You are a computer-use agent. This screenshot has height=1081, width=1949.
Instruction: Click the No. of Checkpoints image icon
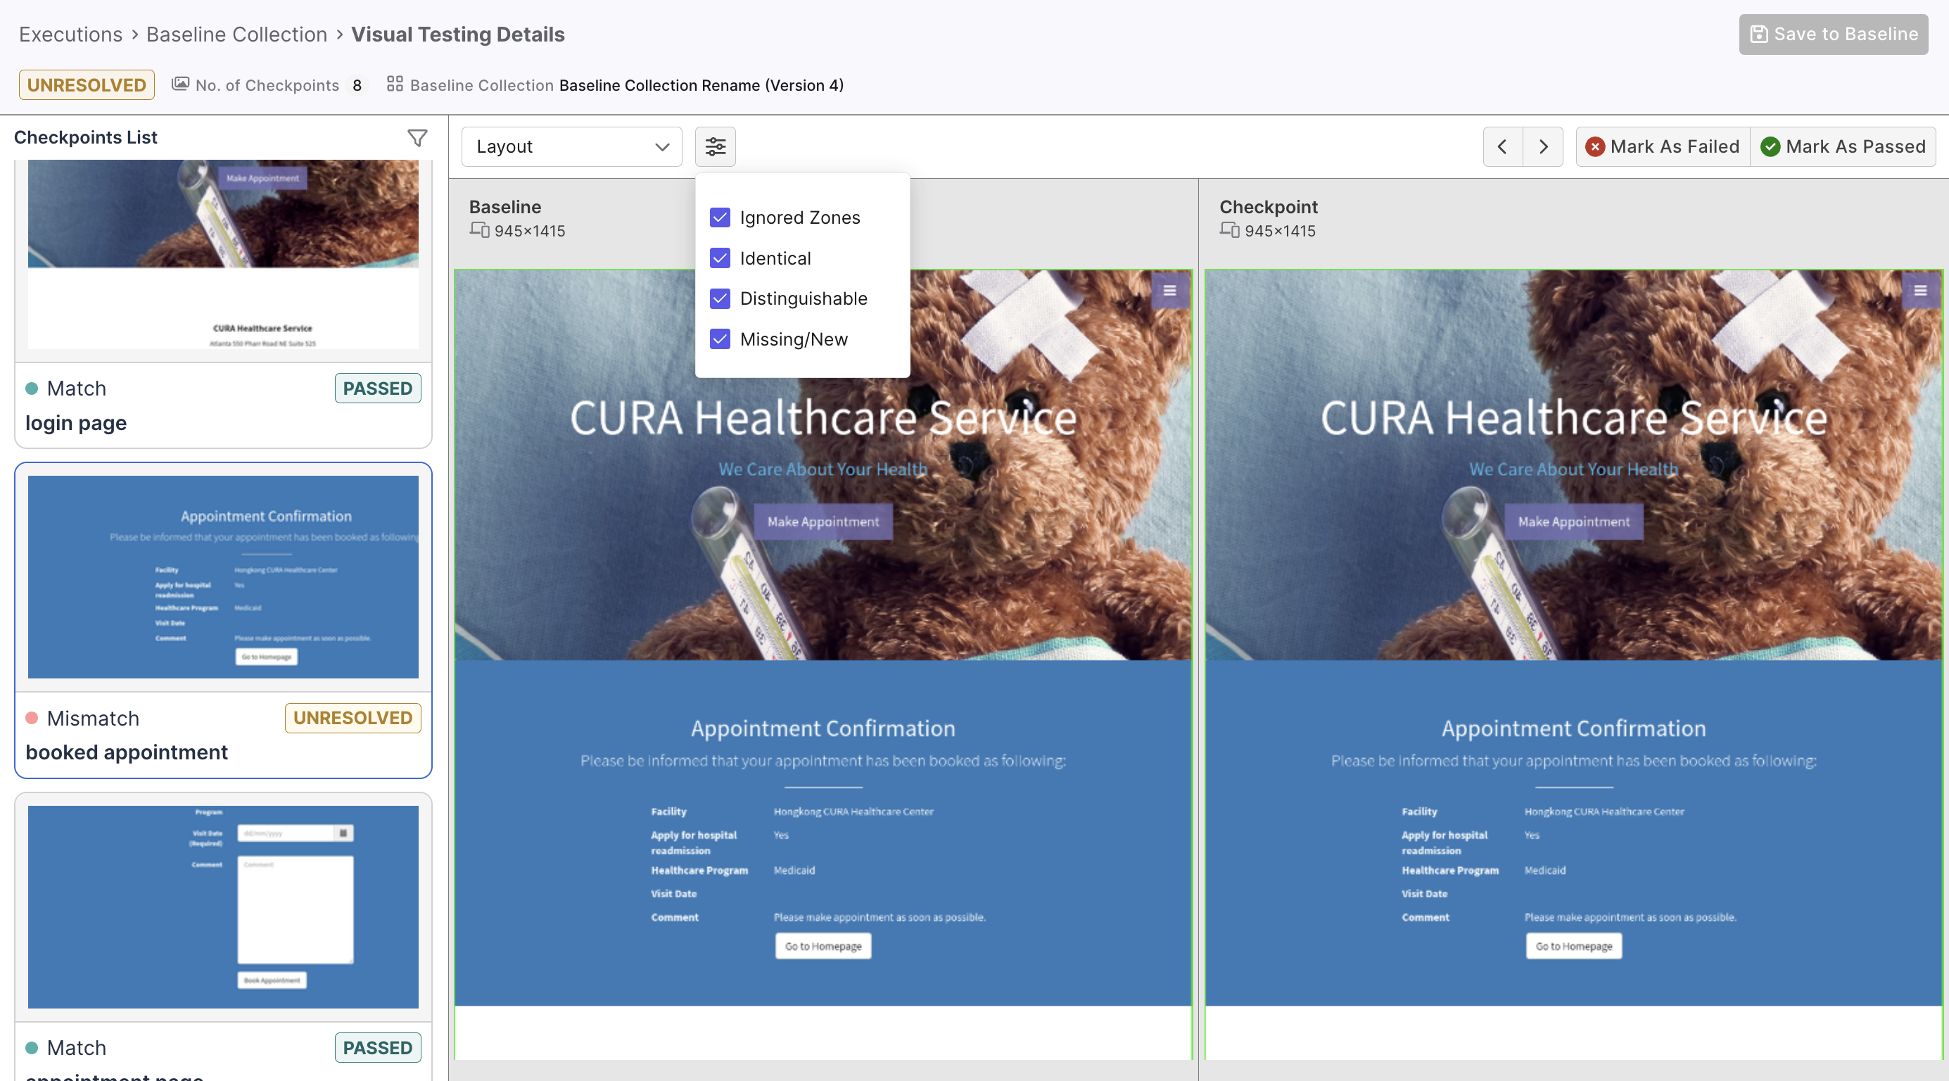click(x=180, y=84)
